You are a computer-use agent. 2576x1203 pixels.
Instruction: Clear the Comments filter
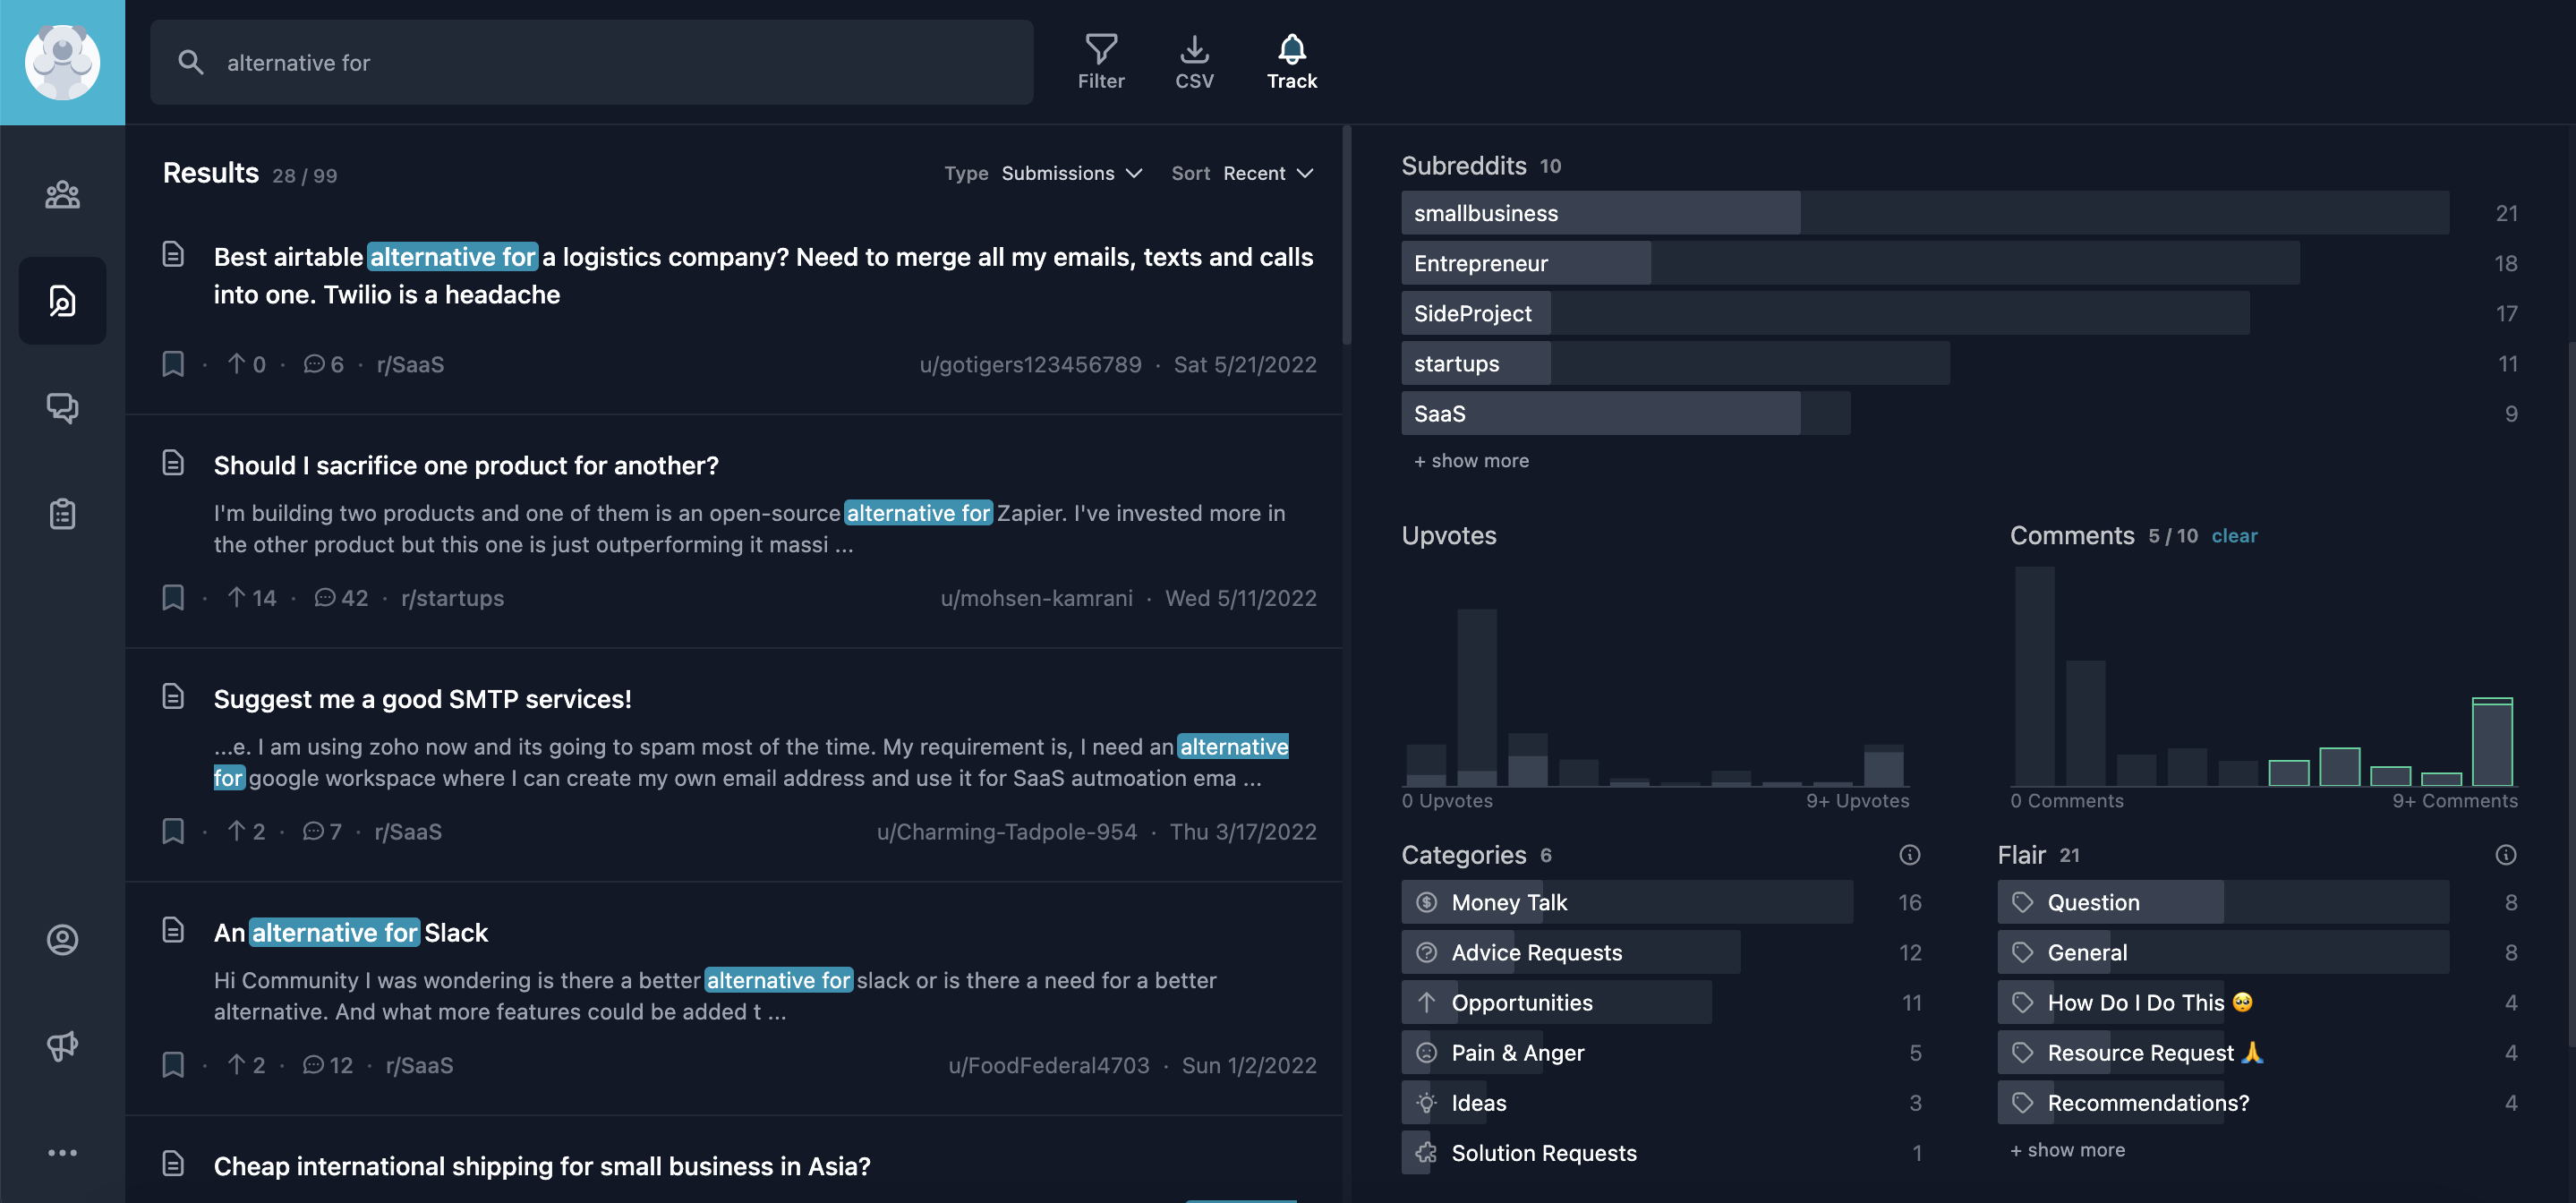(2233, 536)
